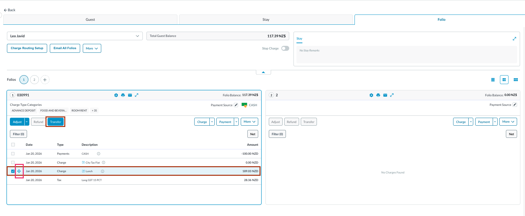Expand the More dropdown beside Email All Folios
The image size is (525, 216).
coord(92,48)
